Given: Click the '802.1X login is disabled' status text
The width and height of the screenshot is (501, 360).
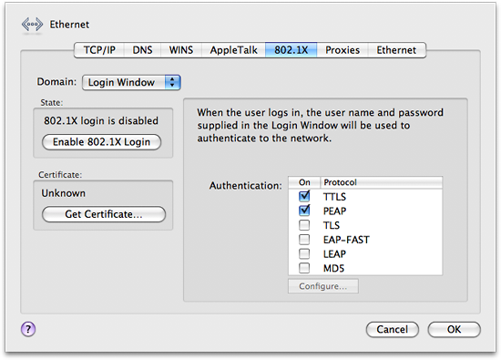Looking at the screenshot, I should 101,121.
